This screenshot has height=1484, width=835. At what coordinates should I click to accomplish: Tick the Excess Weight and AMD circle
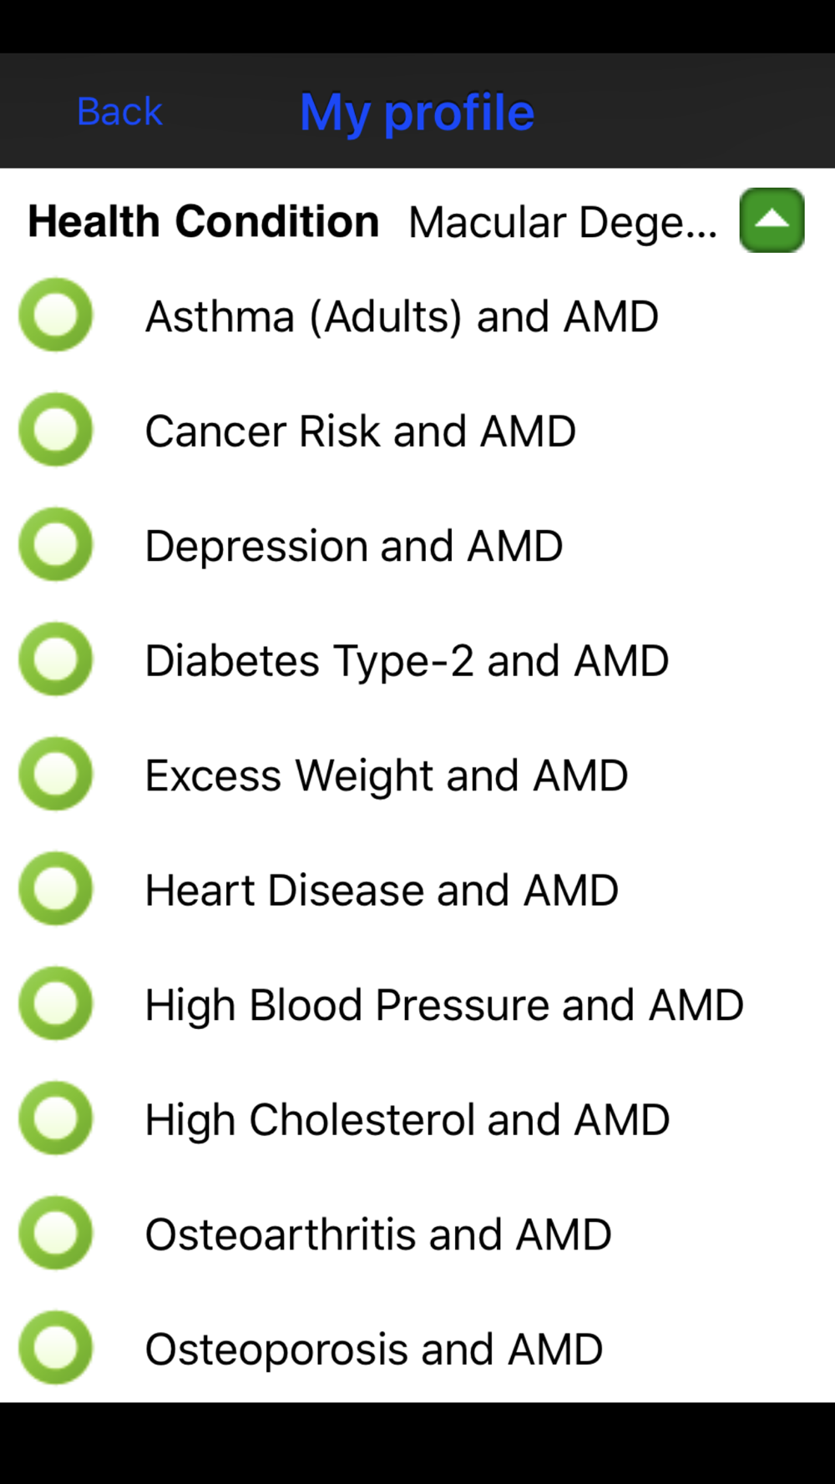click(56, 775)
